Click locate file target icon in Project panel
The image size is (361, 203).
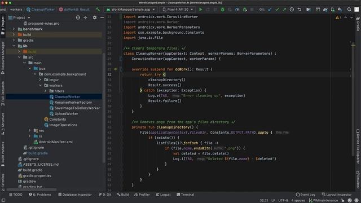click(x=78, y=17)
